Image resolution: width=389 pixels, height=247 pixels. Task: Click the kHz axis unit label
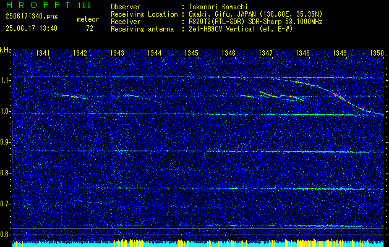[x=6, y=50]
